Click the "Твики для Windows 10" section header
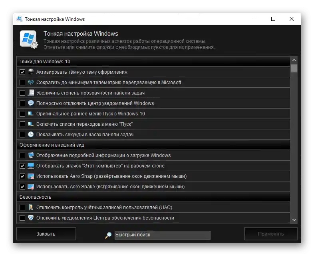 coord(153,61)
